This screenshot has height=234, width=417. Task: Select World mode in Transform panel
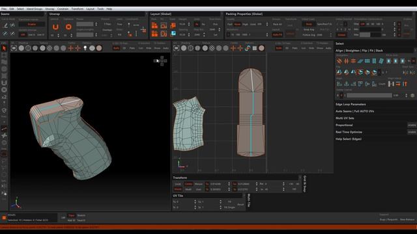click(x=178, y=189)
